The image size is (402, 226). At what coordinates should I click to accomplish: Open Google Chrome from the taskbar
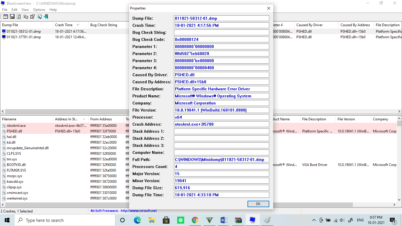pos(195,220)
